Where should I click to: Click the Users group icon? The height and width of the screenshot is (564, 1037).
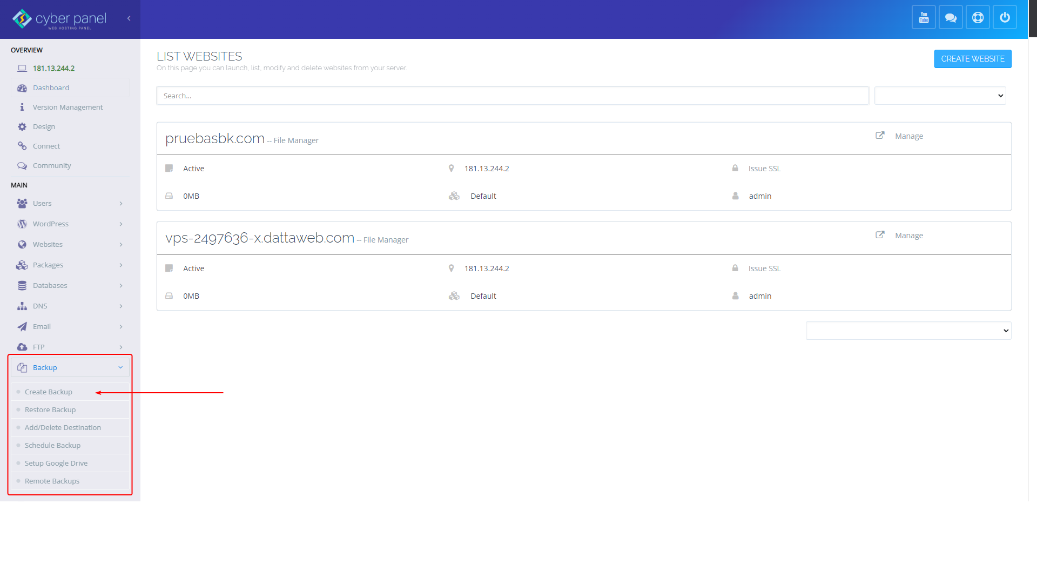click(x=22, y=204)
